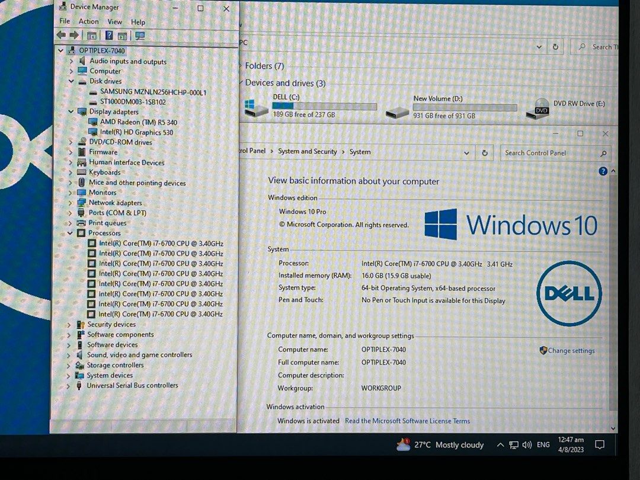Expand the Network adapters category
Viewport: 640px width, 480px height.
click(x=71, y=203)
